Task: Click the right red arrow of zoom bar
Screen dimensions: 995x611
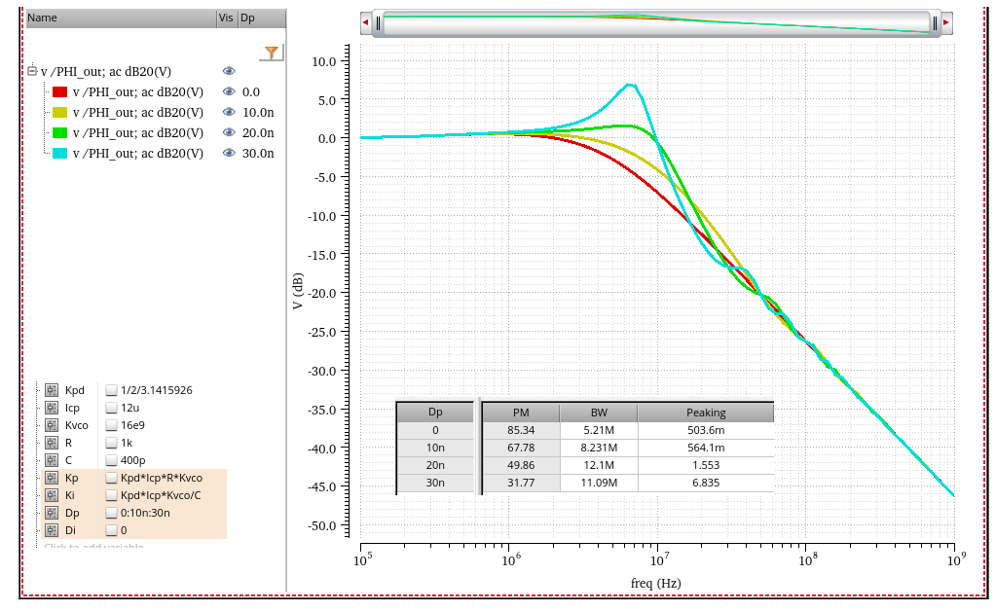Action: click(x=946, y=22)
